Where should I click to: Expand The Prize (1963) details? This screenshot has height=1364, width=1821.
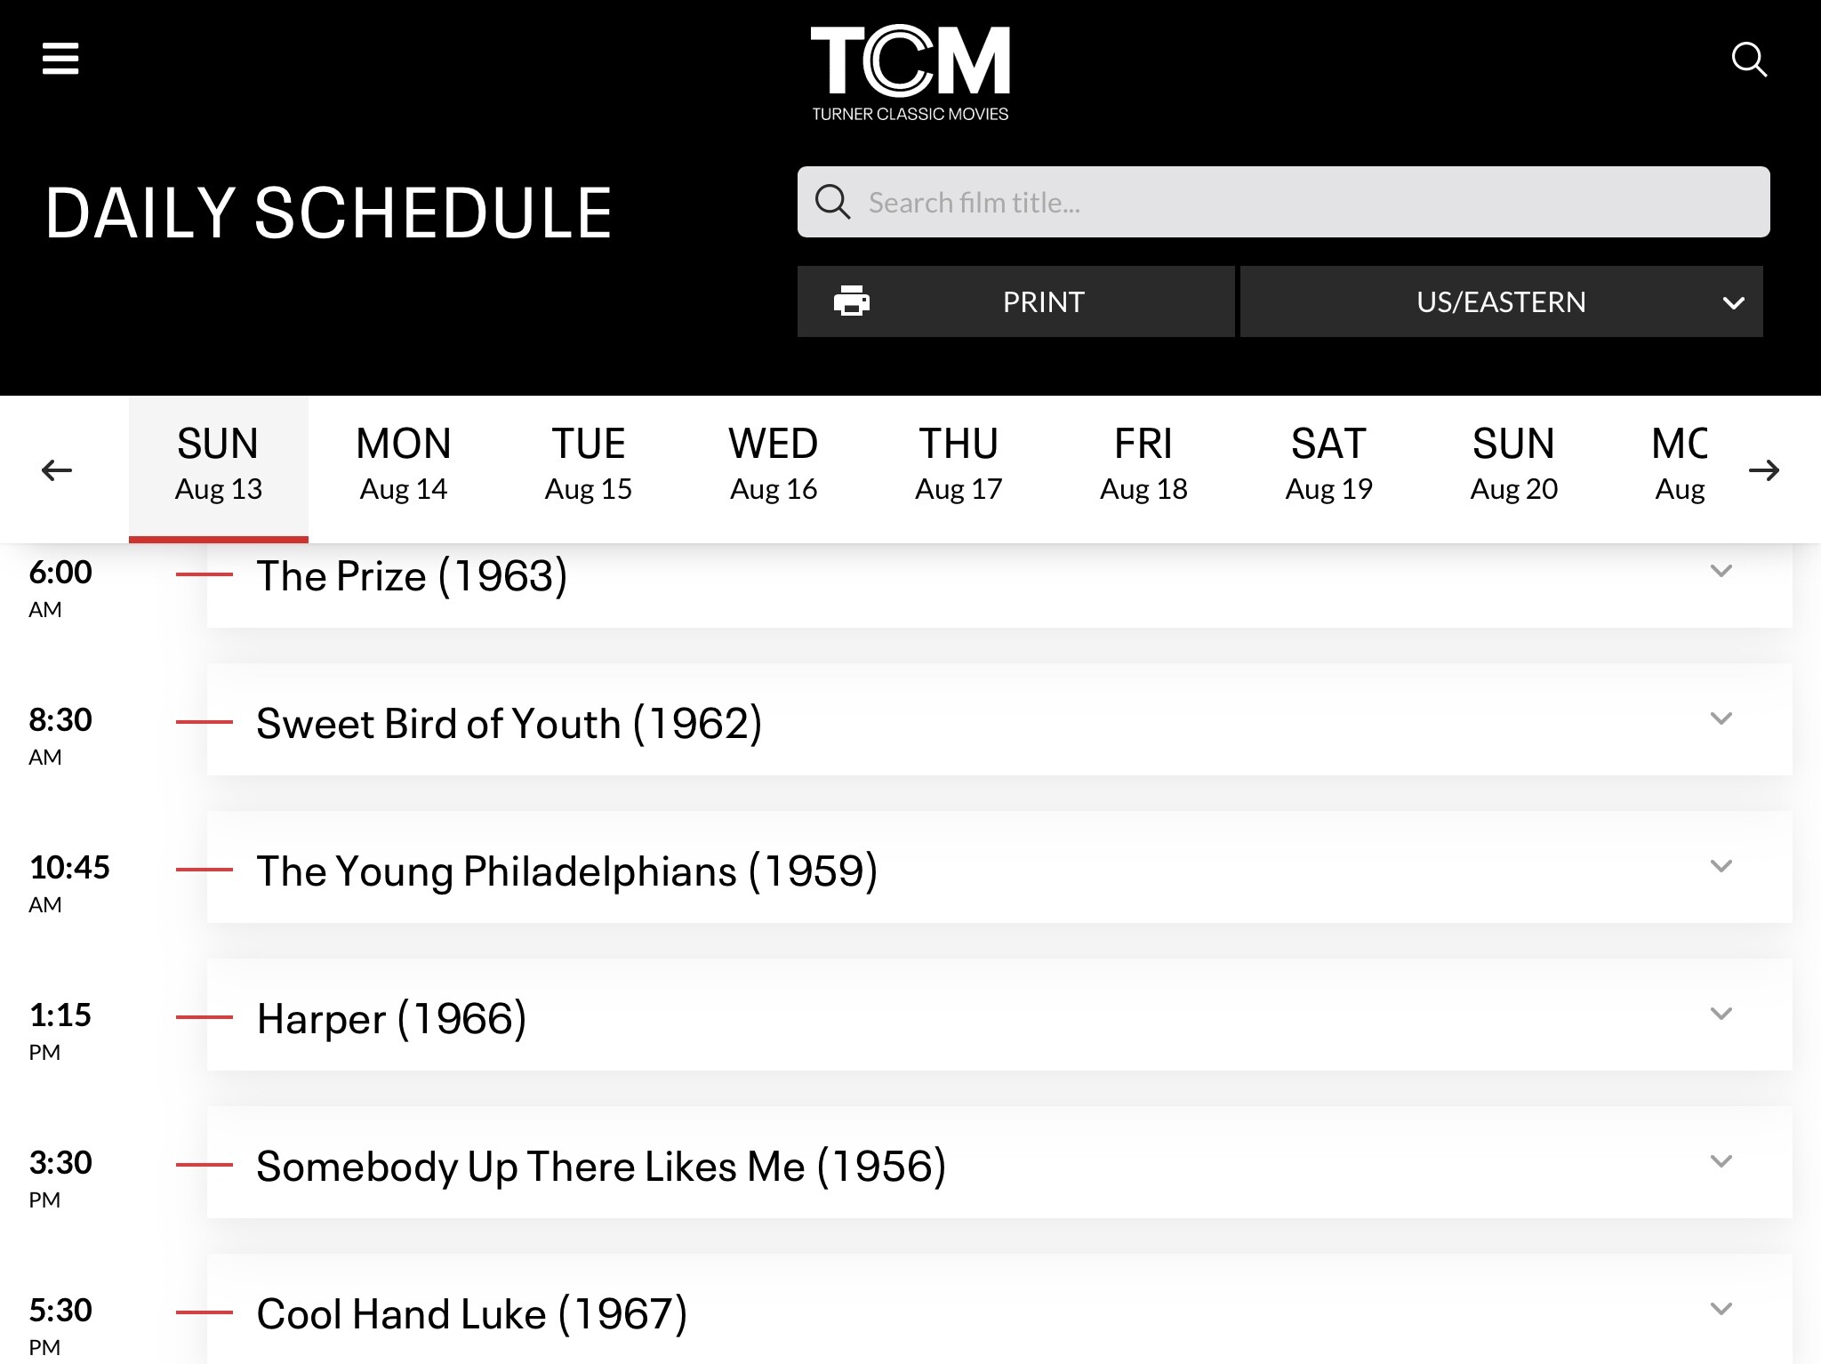(1721, 571)
